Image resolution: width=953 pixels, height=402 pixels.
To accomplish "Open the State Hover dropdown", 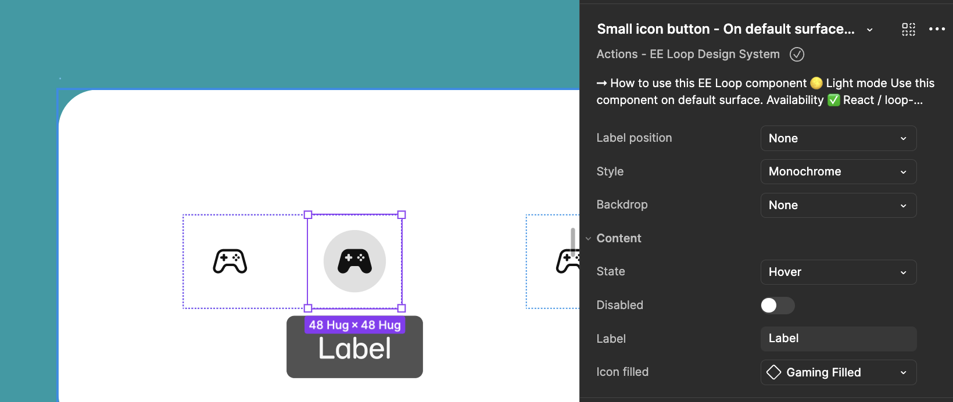I will pos(838,272).
